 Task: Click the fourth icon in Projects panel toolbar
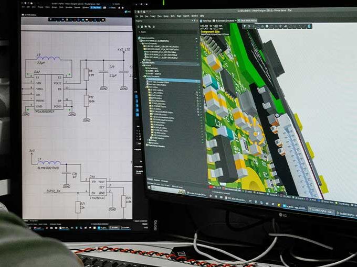(x=149, y=27)
